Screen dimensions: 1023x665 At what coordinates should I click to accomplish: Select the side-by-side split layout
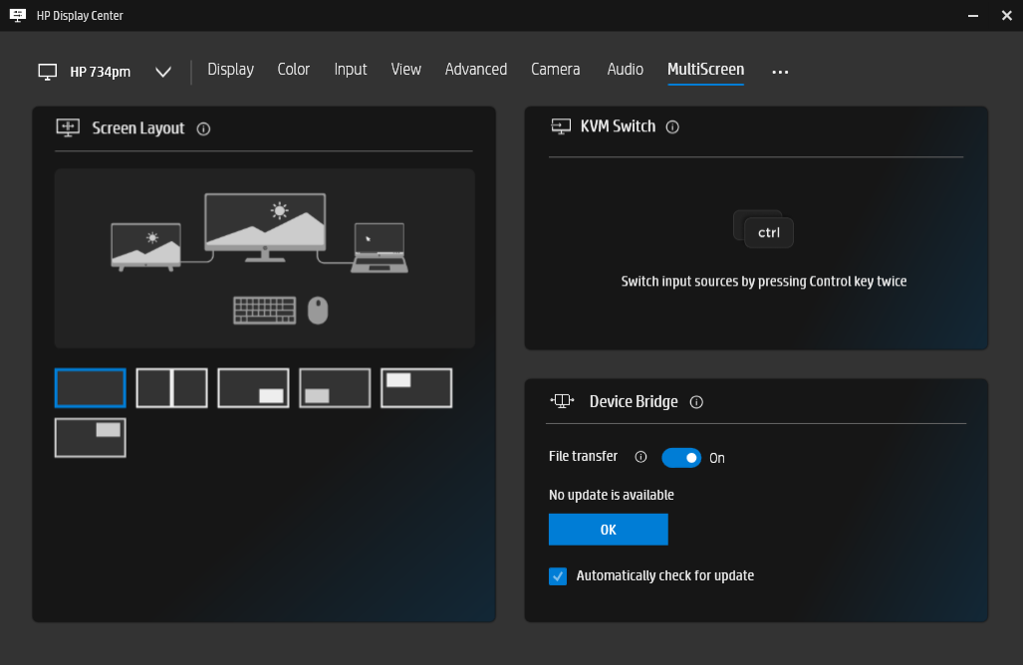point(171,388)
